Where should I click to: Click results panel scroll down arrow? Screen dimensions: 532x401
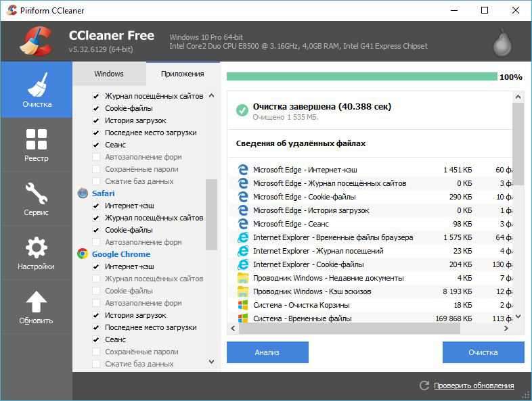[518, 316]
